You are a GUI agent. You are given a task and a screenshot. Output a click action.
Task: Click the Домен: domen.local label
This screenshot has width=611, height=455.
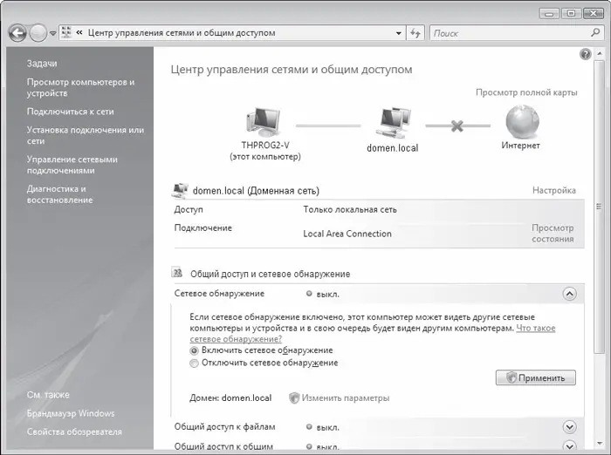tap(230, 398)
